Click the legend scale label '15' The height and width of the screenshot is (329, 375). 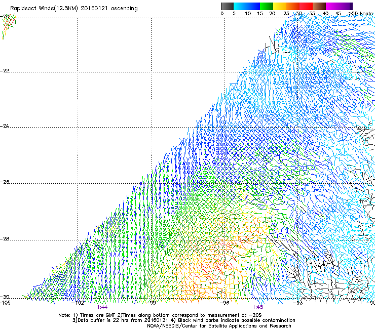point(260,14)
